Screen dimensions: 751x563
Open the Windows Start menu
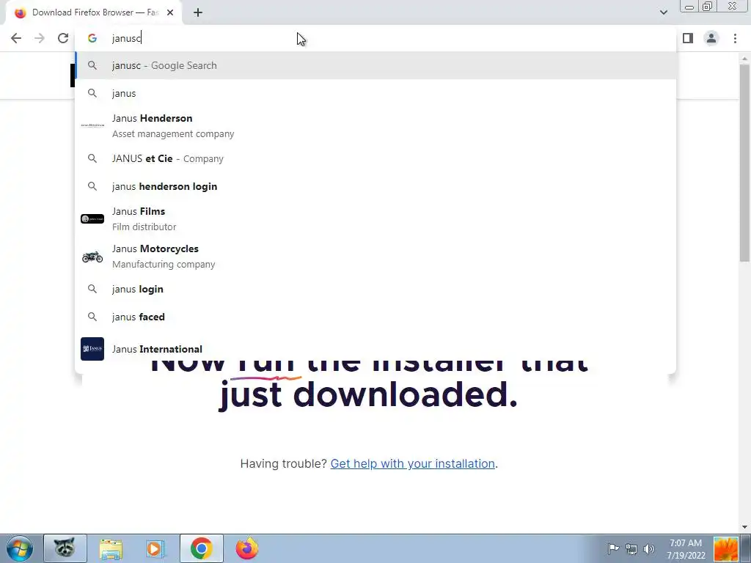pos(20,548)
